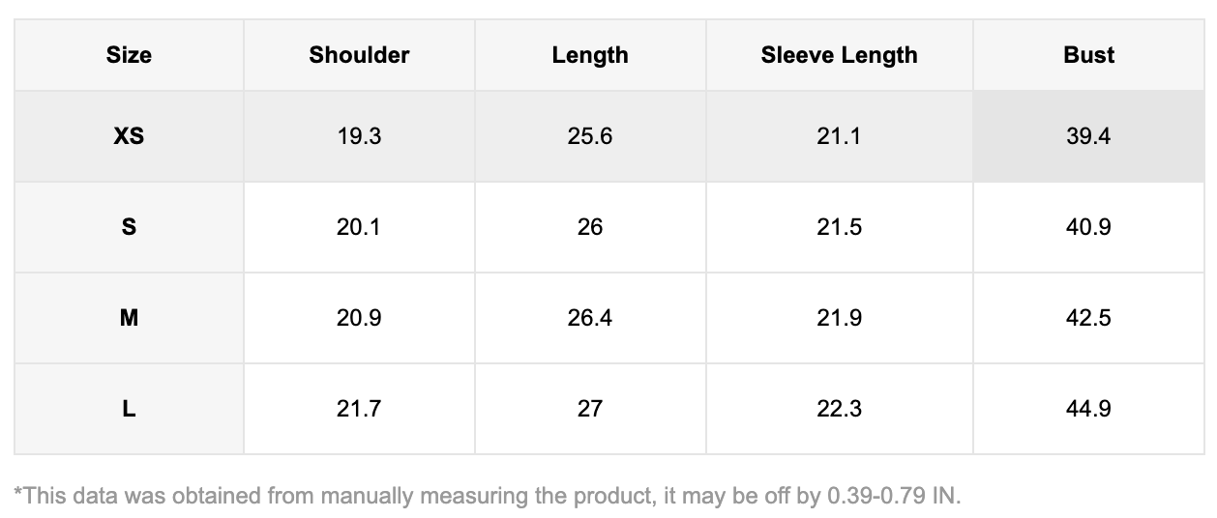Viewport: 1217px width, 518px height.
Task: Click the Length column header
Action: tap(590, 55)
